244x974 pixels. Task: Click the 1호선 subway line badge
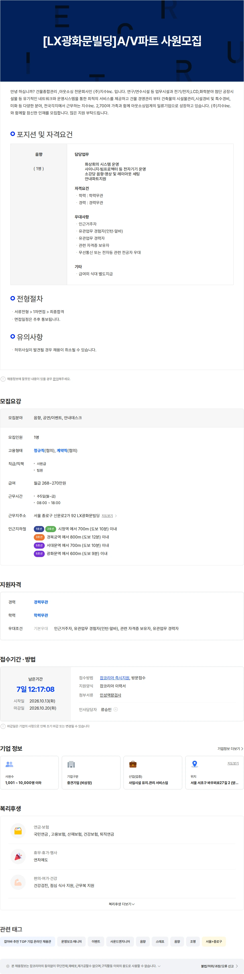(x=39, y=529)
